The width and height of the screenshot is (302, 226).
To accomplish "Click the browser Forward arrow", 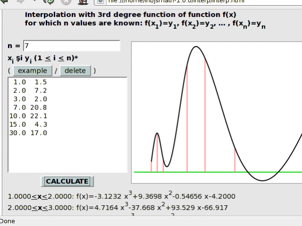I will [20, 1].
